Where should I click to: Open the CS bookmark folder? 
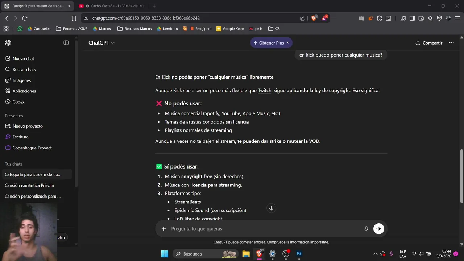coord(274,29)
